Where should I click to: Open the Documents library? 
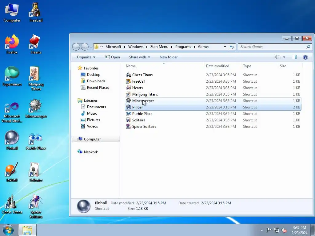pyautogui.click(x=93, y=107)
